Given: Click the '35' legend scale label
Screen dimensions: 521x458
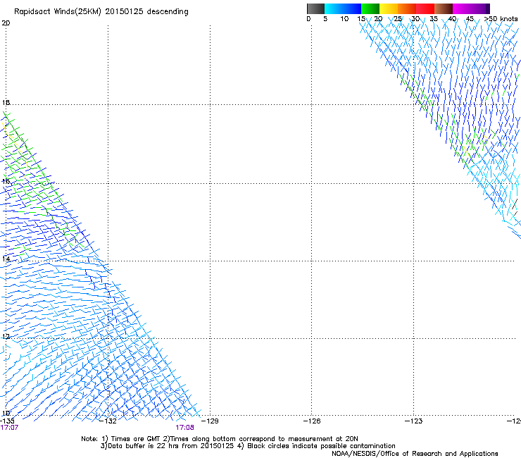Looking at the screenshot, I should [434, 19].
